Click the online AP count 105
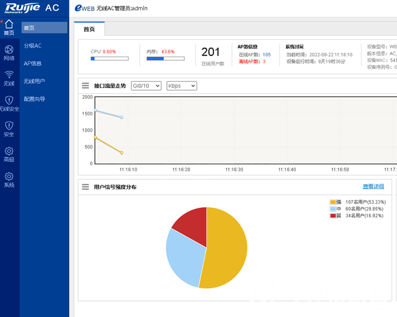This screenshot has height=317, width=397. (x=266, y=55)
